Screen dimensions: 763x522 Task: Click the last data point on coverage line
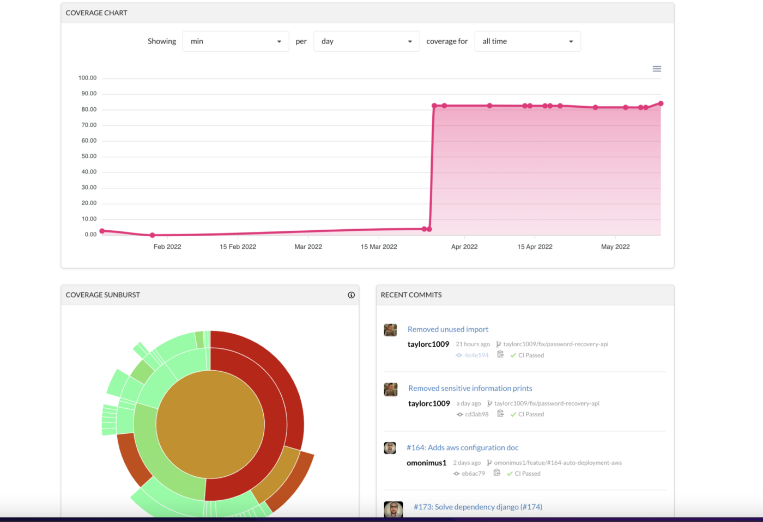(x=661, y=103)
